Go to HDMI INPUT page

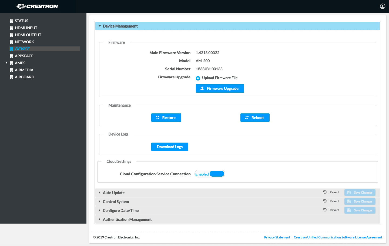pyautogui.click(x=26, y=28)
